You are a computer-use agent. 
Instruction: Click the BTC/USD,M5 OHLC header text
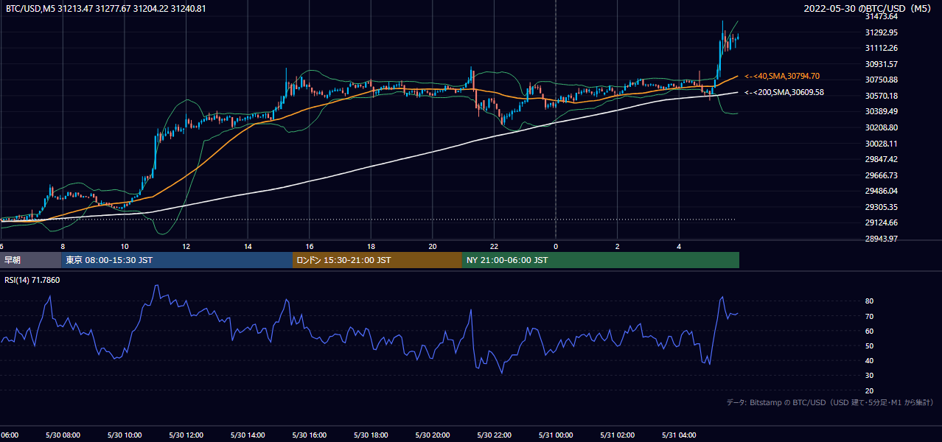coord(106,9)
